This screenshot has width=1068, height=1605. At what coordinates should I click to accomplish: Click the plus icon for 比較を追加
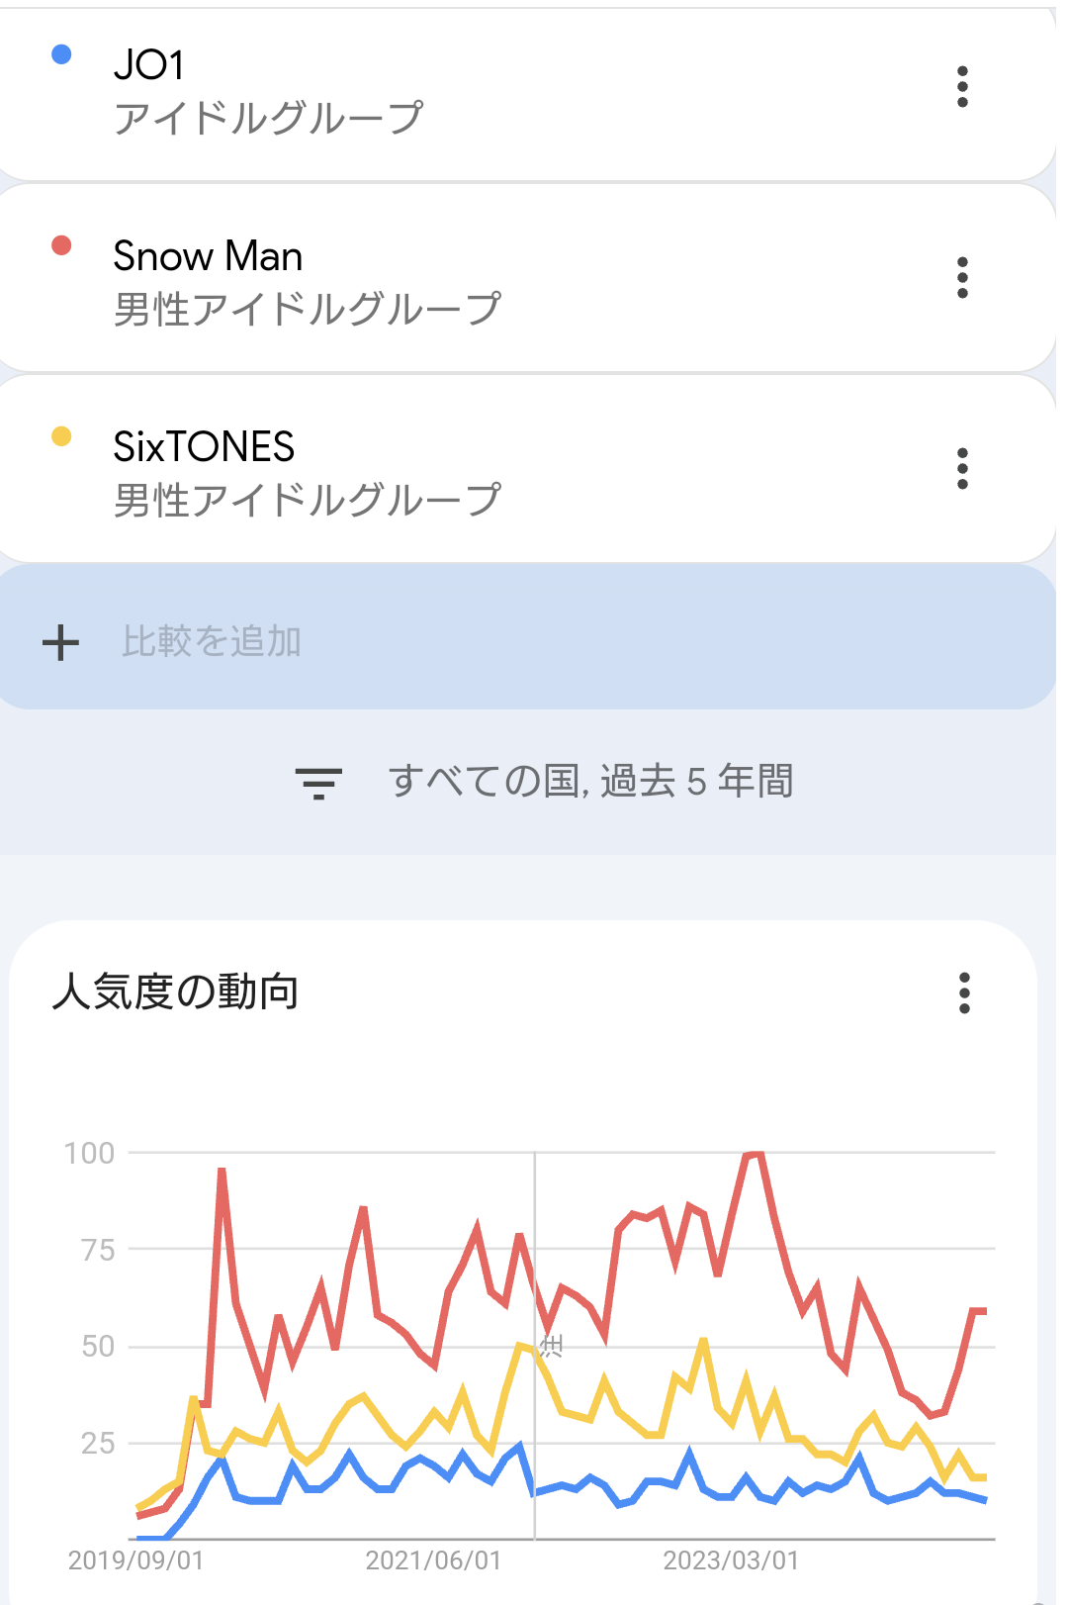pyautogui.click(x=60, y=642)
